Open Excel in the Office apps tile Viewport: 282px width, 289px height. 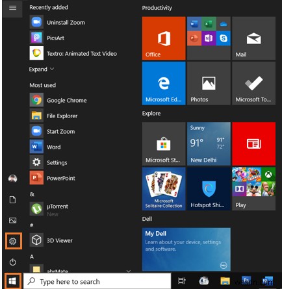tap(209, 23)
